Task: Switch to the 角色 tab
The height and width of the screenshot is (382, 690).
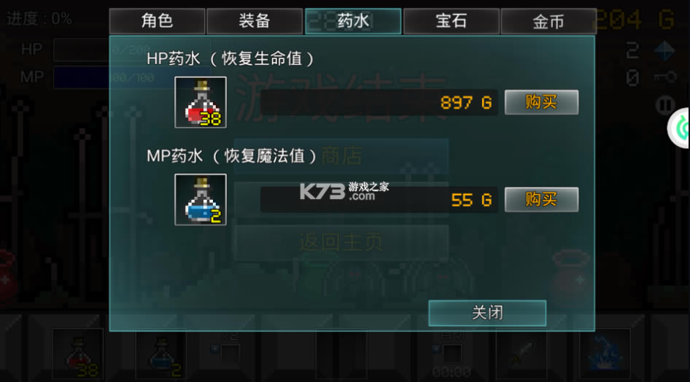Action: 157,21
